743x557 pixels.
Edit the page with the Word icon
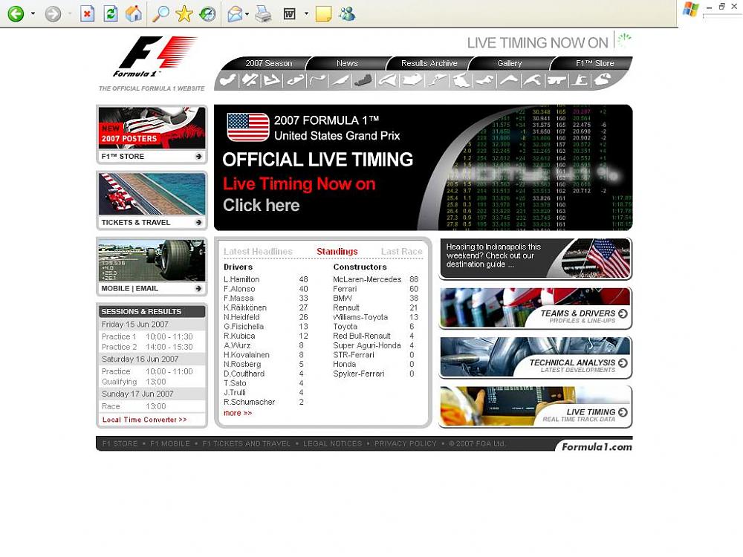290,14
